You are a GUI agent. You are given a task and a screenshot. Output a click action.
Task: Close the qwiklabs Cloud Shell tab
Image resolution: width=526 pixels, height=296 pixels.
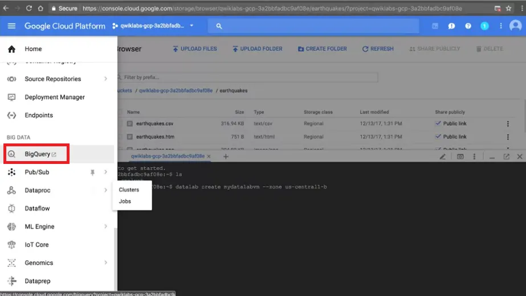click(209, 156)
